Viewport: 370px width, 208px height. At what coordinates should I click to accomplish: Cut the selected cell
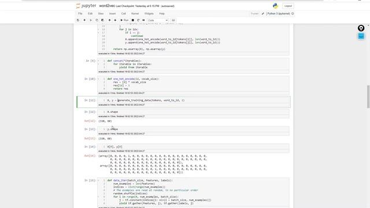point(91,20)
